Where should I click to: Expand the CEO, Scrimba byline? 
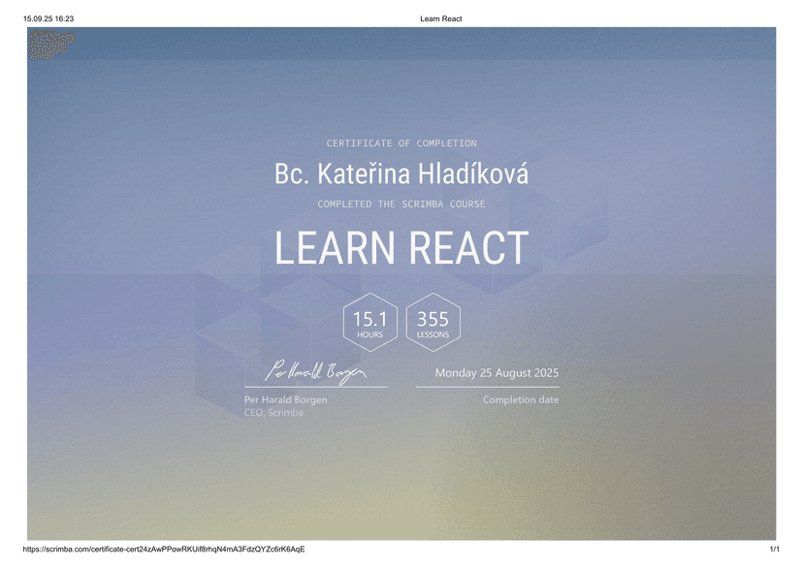coord(273,412)
